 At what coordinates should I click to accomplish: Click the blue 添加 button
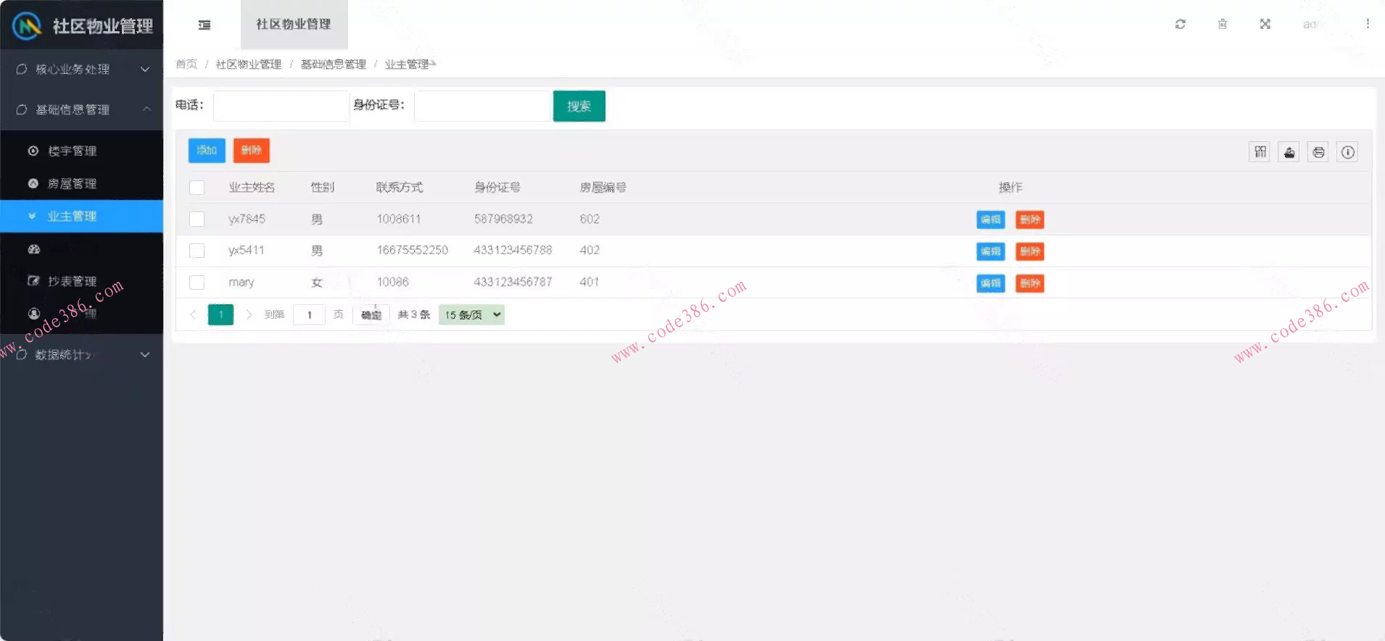tap(207, 151)
